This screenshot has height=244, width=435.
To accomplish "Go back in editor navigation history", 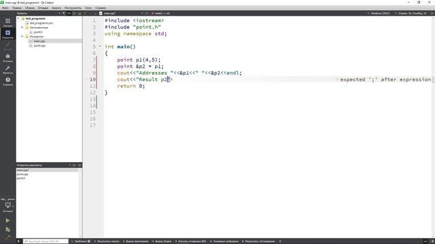I will 85,14.
